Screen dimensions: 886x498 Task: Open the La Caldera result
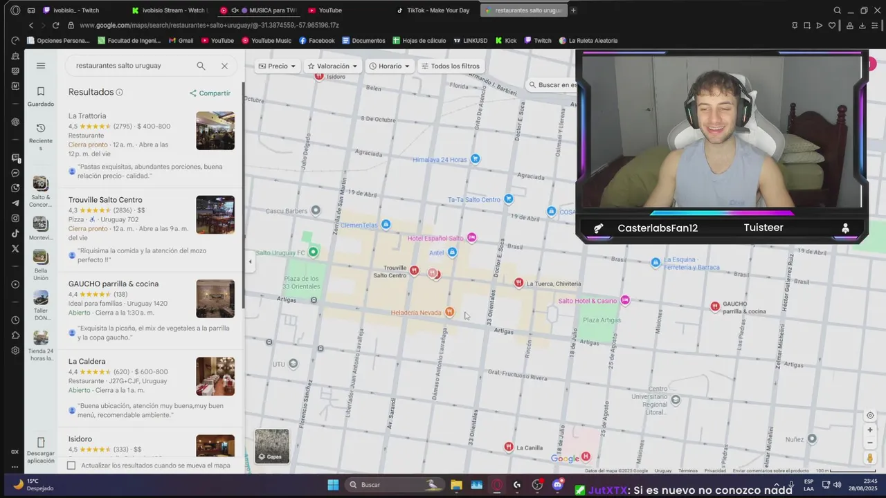[151, 388]
